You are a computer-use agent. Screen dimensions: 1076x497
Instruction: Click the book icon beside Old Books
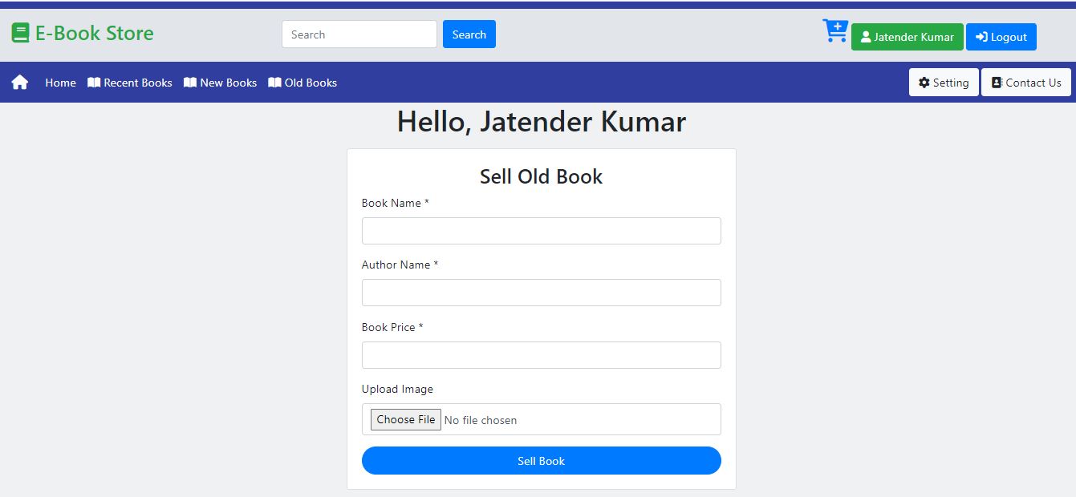(274, 82)
